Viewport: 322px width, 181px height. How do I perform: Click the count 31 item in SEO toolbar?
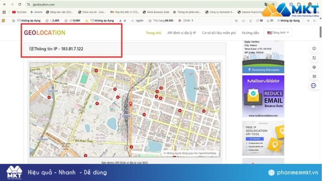(x=270, y=20)
